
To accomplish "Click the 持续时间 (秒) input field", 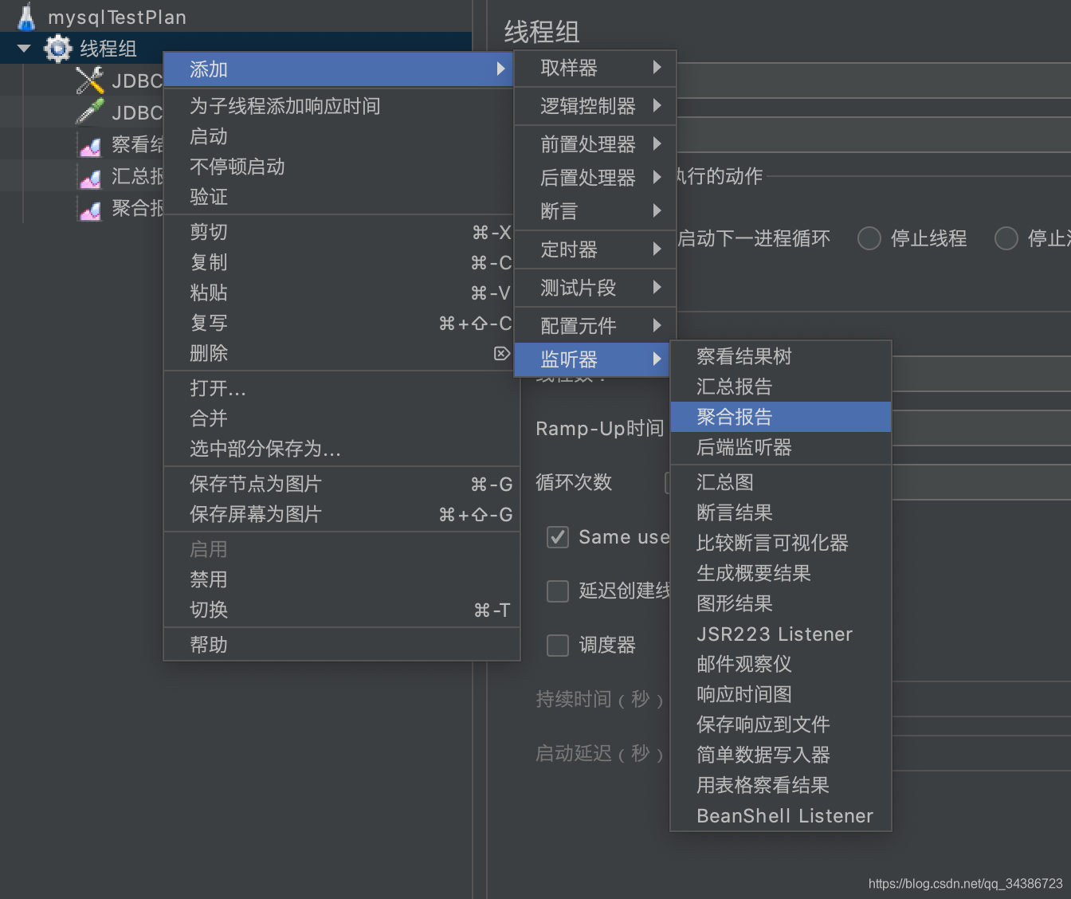I will pyautogui.click(x=981, y=699).
